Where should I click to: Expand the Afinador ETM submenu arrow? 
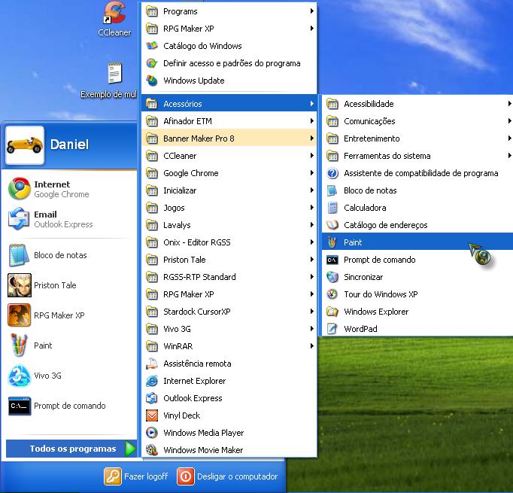coord(312,121)
